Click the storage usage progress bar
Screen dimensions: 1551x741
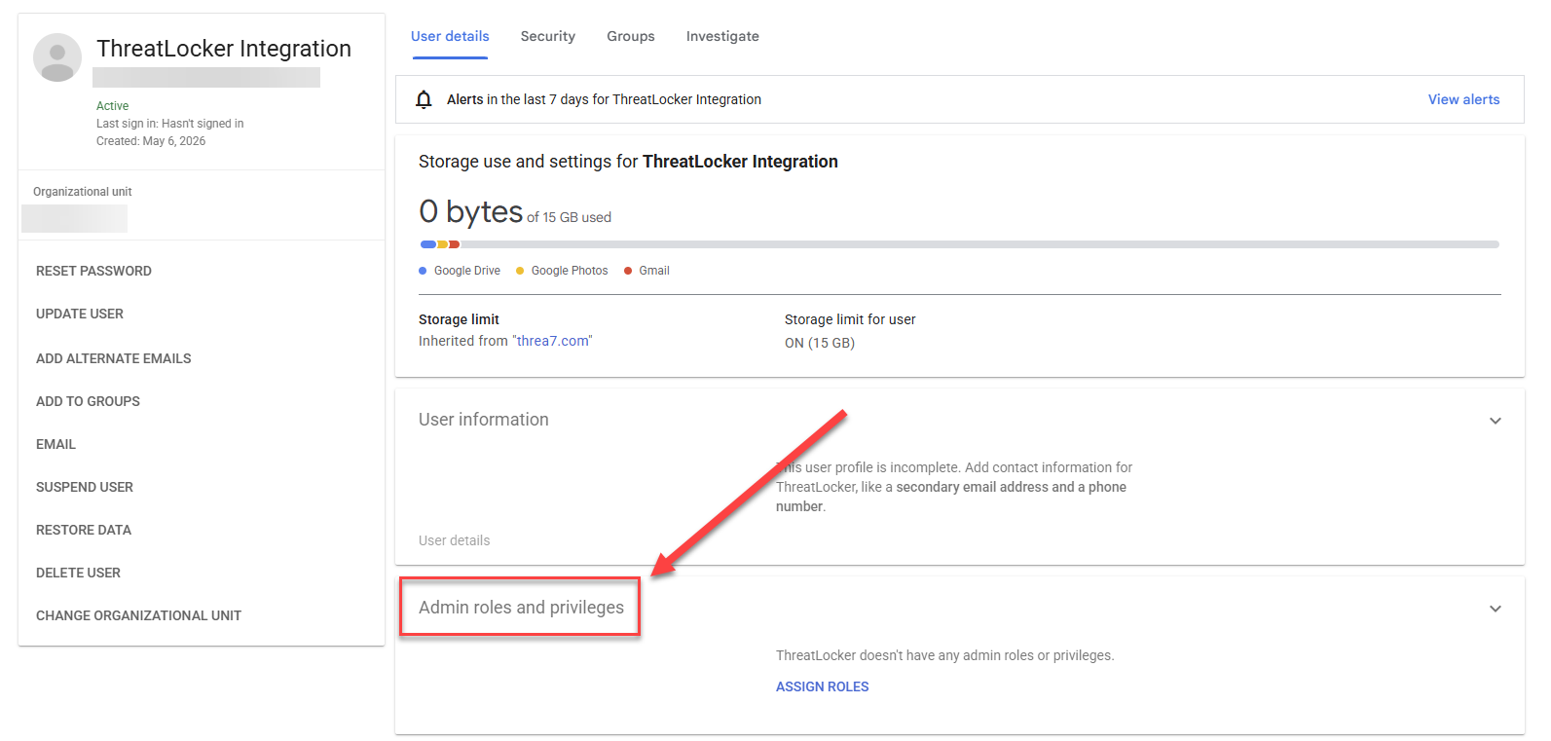(x=959, y=244)
